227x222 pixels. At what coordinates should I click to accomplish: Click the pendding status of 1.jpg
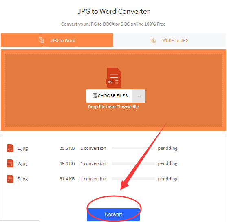point(167,149)
